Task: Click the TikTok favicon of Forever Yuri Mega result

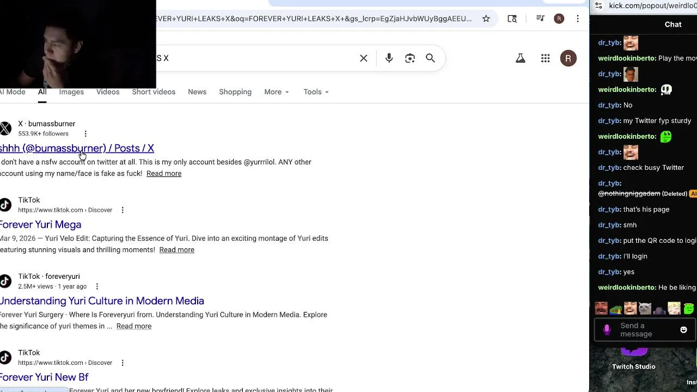Action: click(x=5, y=205)
